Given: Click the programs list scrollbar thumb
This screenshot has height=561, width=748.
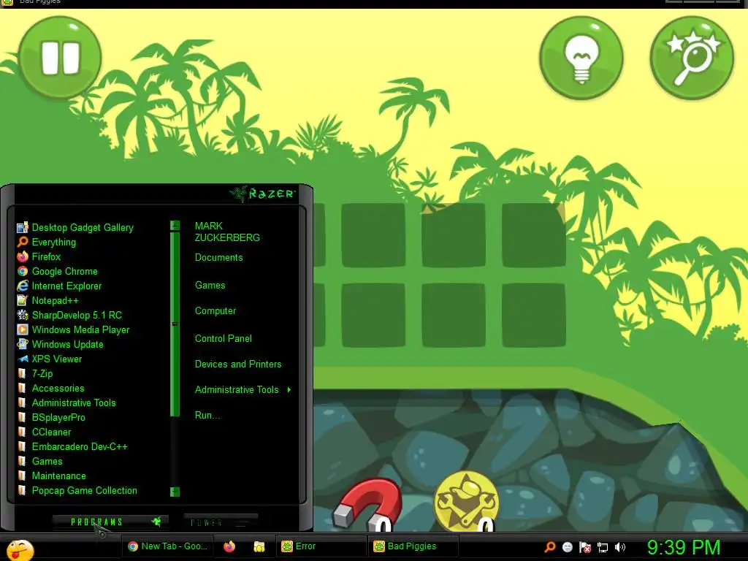Looking at the screenshot, I should (175, 324).
